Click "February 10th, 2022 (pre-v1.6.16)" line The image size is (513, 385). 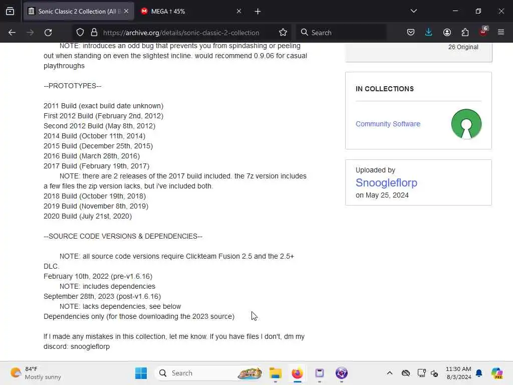point(98,276)
